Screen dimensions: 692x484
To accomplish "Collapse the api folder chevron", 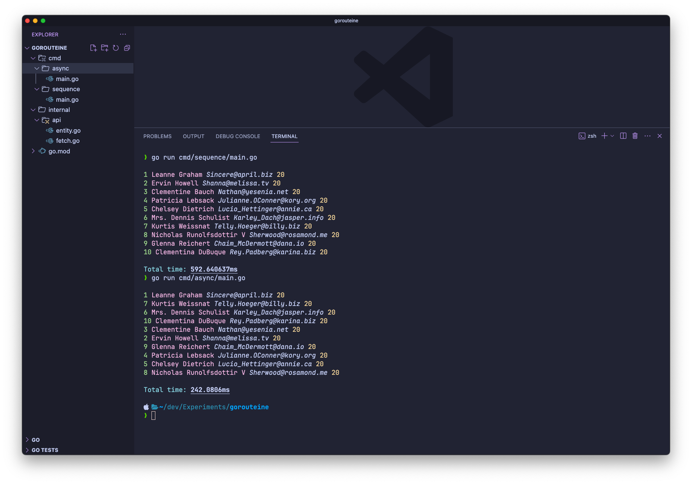I will click(x=37, y=120).
